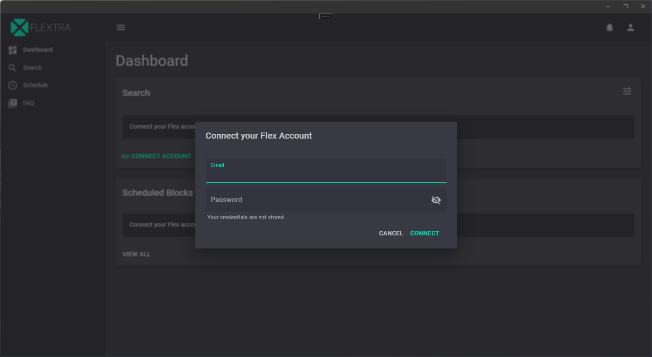Screen dimensions: 652x357
Task: Click the search filter settings icon
Action: [x=627, y=91]
